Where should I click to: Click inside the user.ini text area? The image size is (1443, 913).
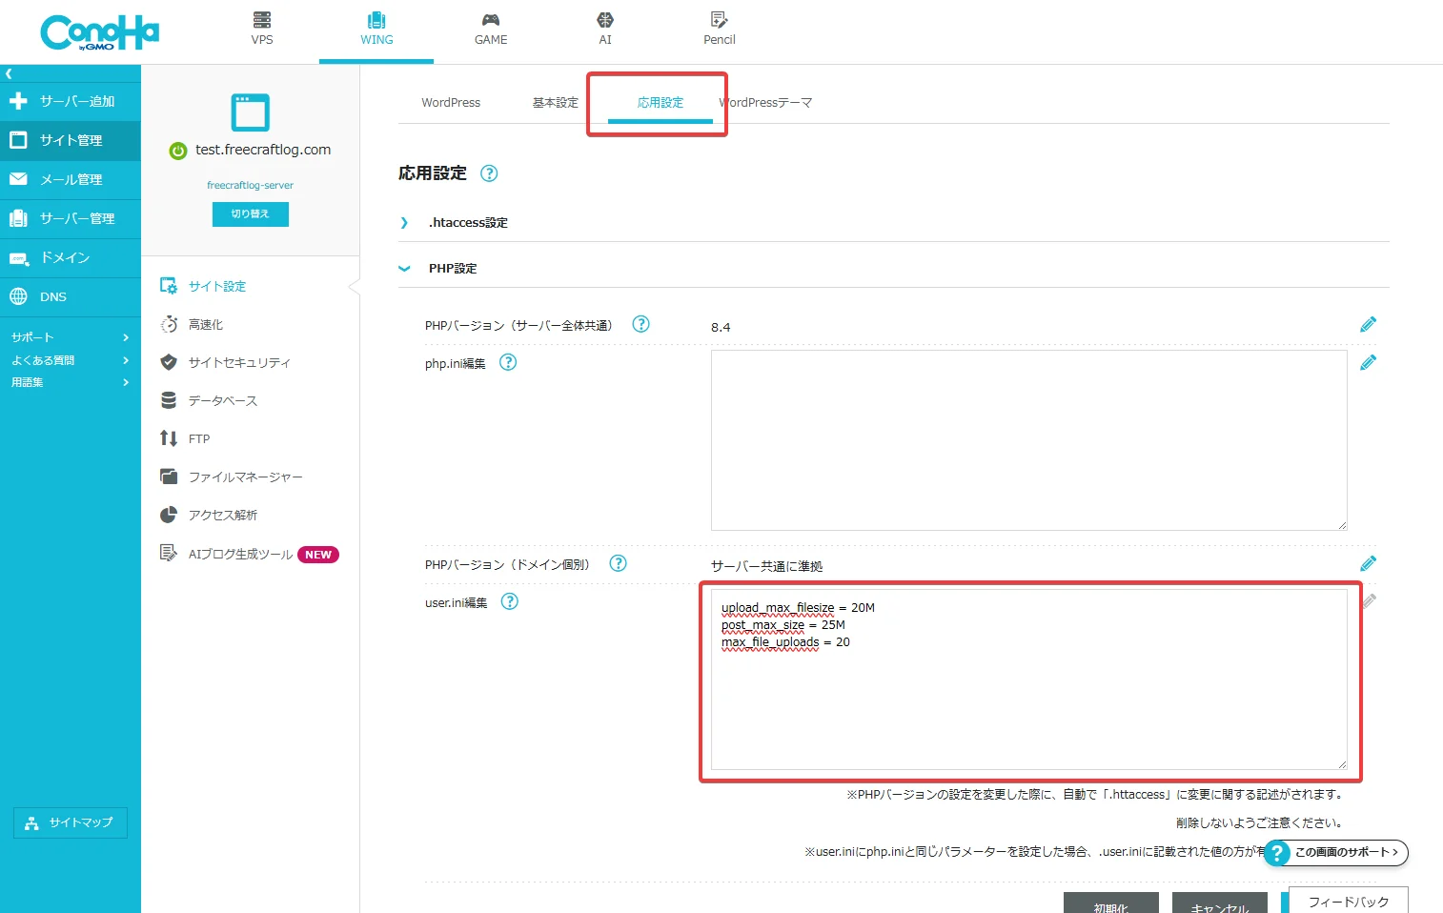(1028, 680)
